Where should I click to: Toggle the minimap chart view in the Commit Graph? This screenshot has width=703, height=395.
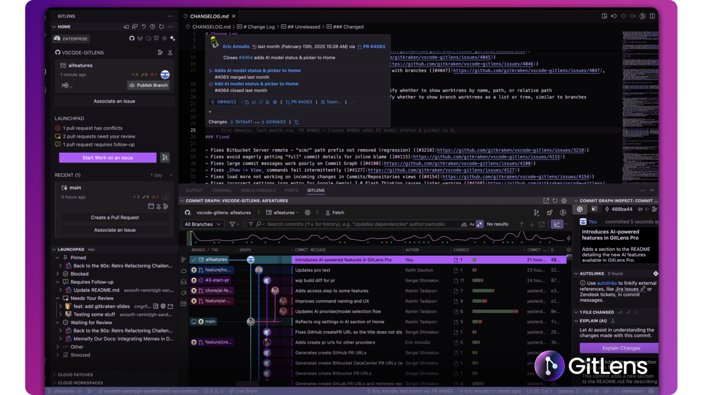[x=557, y=224]
